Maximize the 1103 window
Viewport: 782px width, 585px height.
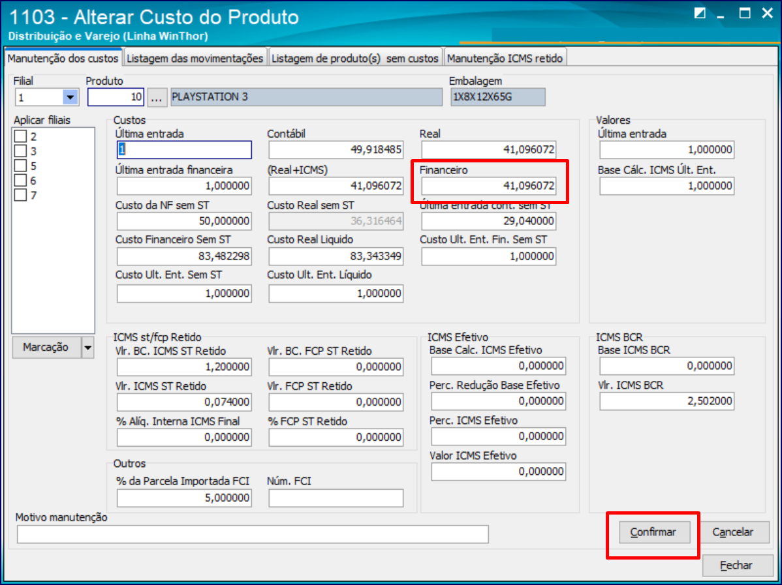(x=745, y=14)
